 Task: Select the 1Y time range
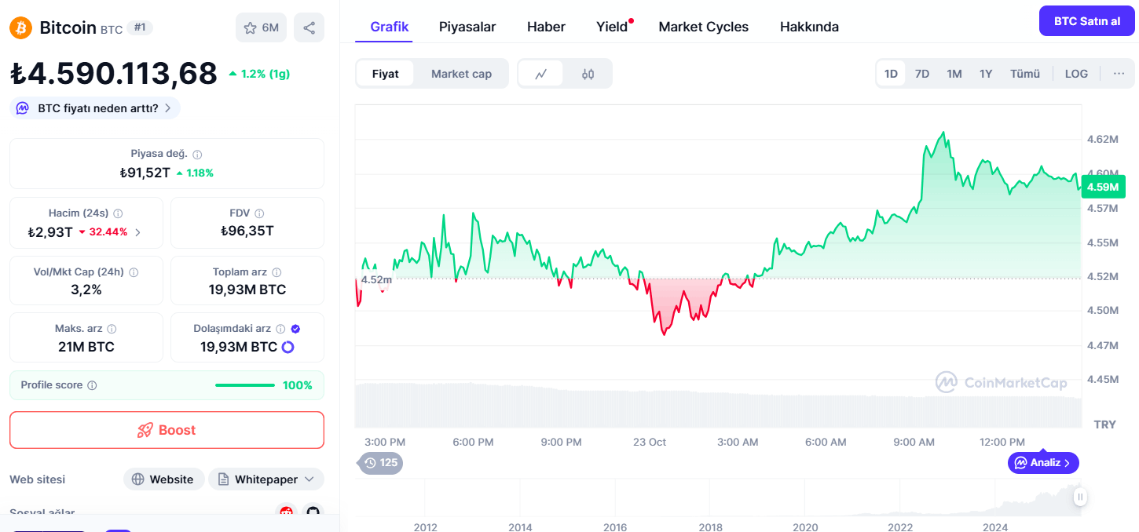[986, 74]
